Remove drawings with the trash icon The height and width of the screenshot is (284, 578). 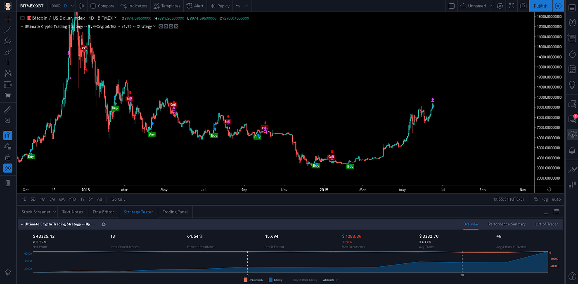8,183
